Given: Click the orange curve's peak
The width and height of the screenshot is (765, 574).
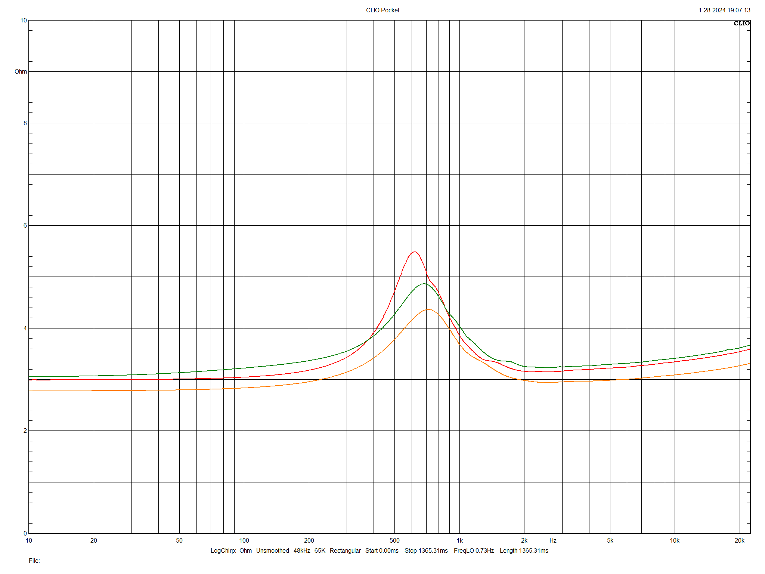Looking at the screenshot, I should pyautogui.click(x=428, y=309).
